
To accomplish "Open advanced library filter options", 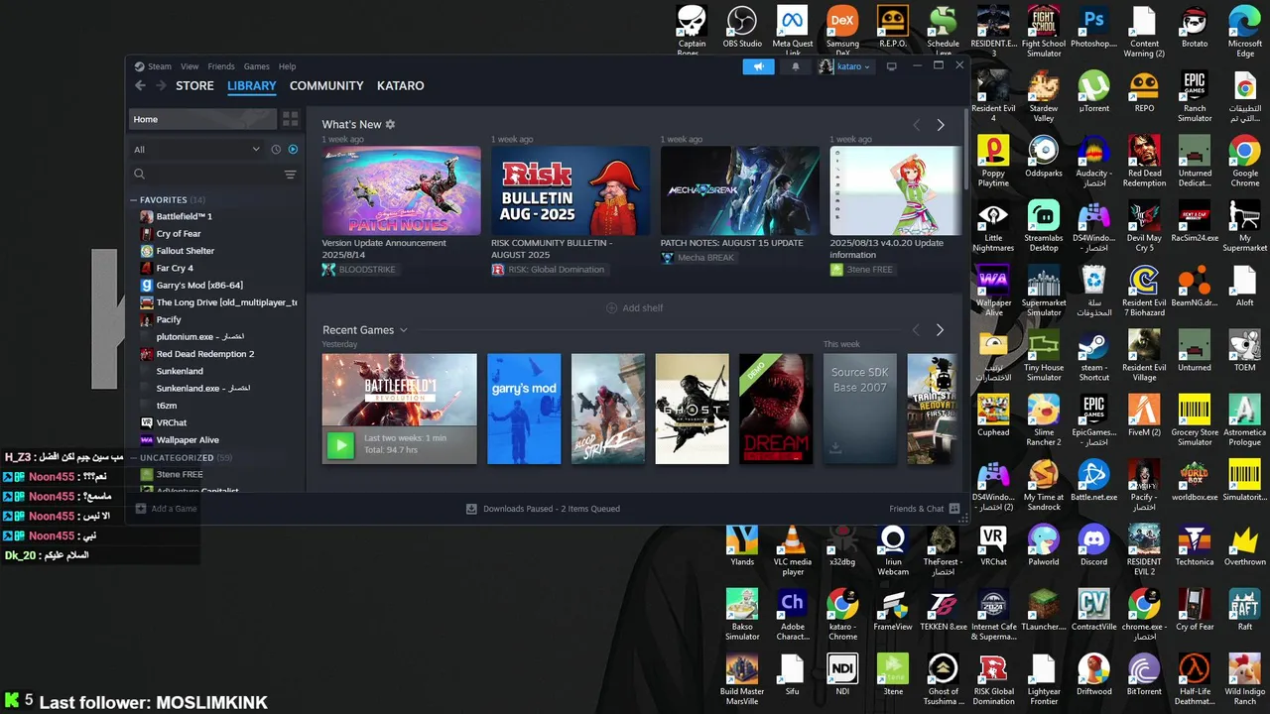I will point(290,175).
